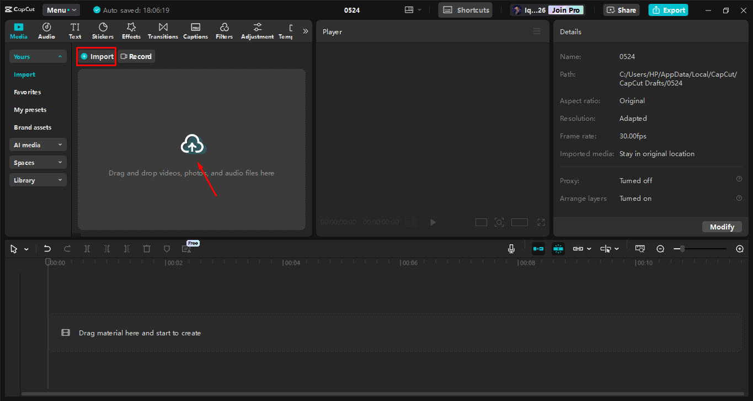
Task: Open the Effects panel
Action: 131,30
